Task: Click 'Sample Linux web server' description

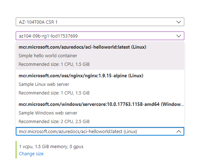Action: 44,84
